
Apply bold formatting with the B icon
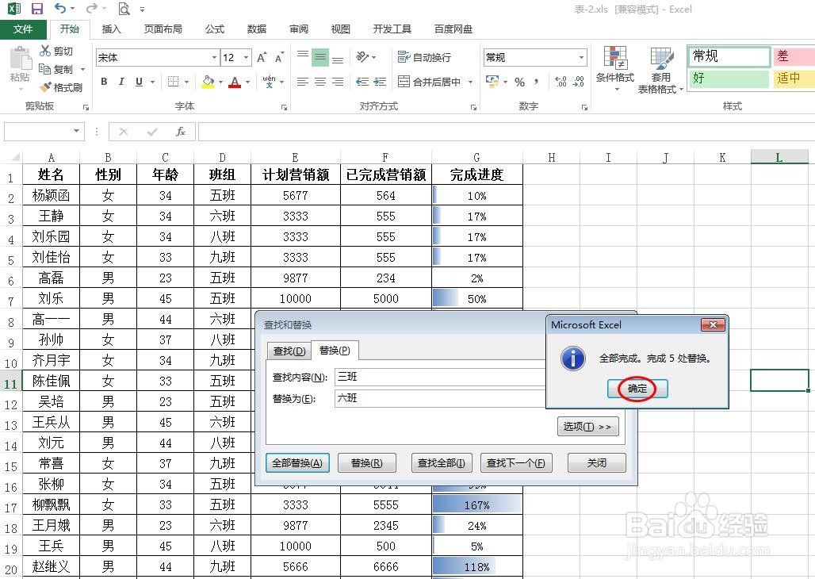point(103,82)
